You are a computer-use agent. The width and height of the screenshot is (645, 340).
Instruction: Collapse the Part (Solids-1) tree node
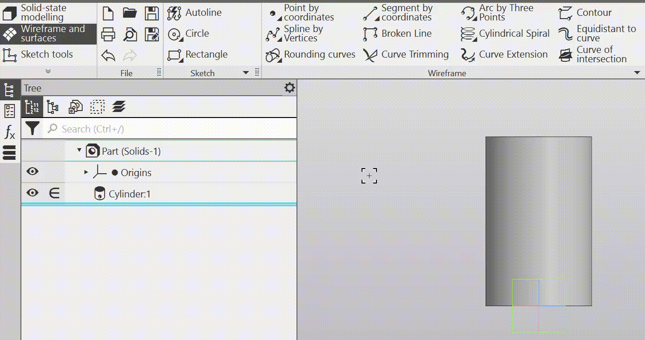[x=79, y=150]
